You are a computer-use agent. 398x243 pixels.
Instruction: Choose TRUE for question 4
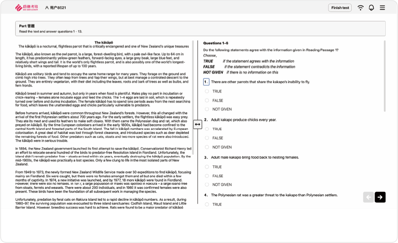coord(207,204)
